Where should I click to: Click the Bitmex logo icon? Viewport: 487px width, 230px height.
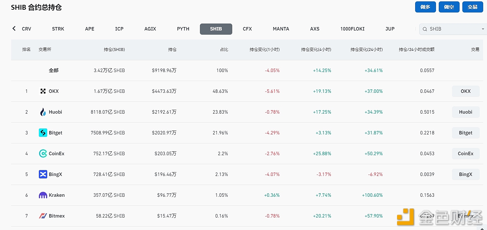pos(43,216)
